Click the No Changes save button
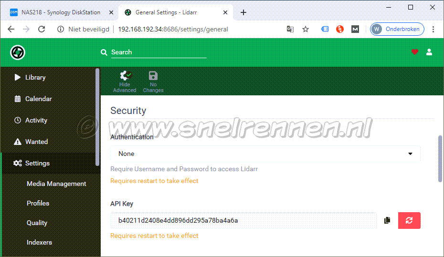The height and width of the screenshot is (257, 444). tap(153, 82)
